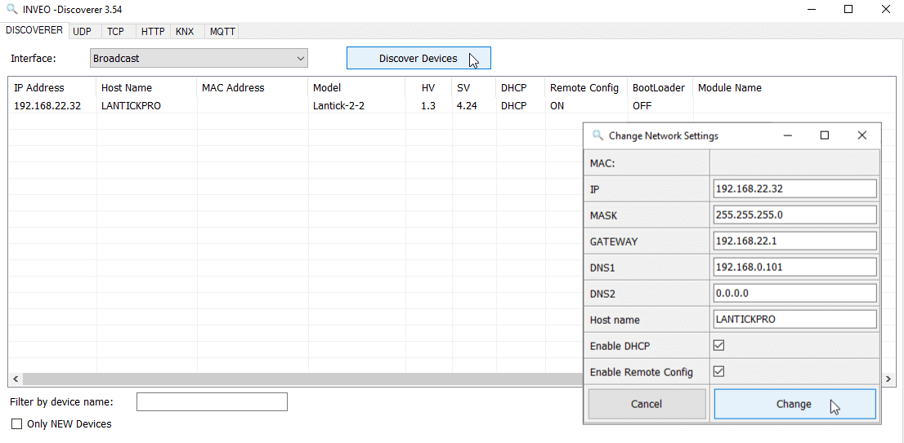The width and height of the screenshot is (904, 443).
Task: Toggle the Enable DHCP checkbox
Action: pos(718,346)
